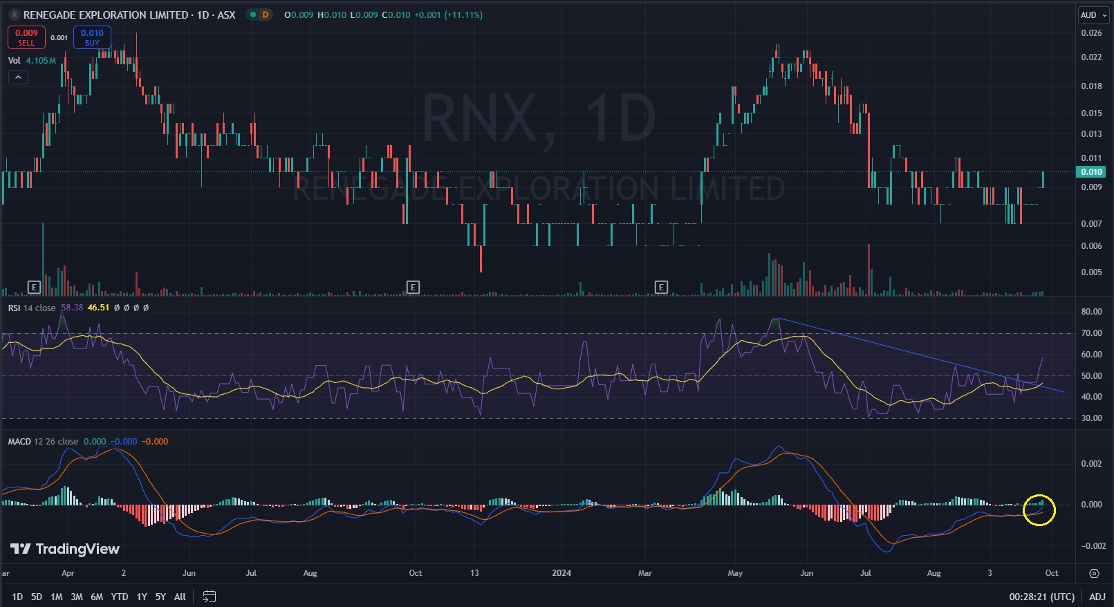The image size is (1114, 607).
Task: Click the 0.026 price axis label
Action: [x=1091, y=32]
